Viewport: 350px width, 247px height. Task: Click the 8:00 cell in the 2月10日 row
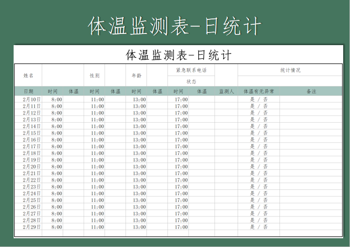point(52,99)
